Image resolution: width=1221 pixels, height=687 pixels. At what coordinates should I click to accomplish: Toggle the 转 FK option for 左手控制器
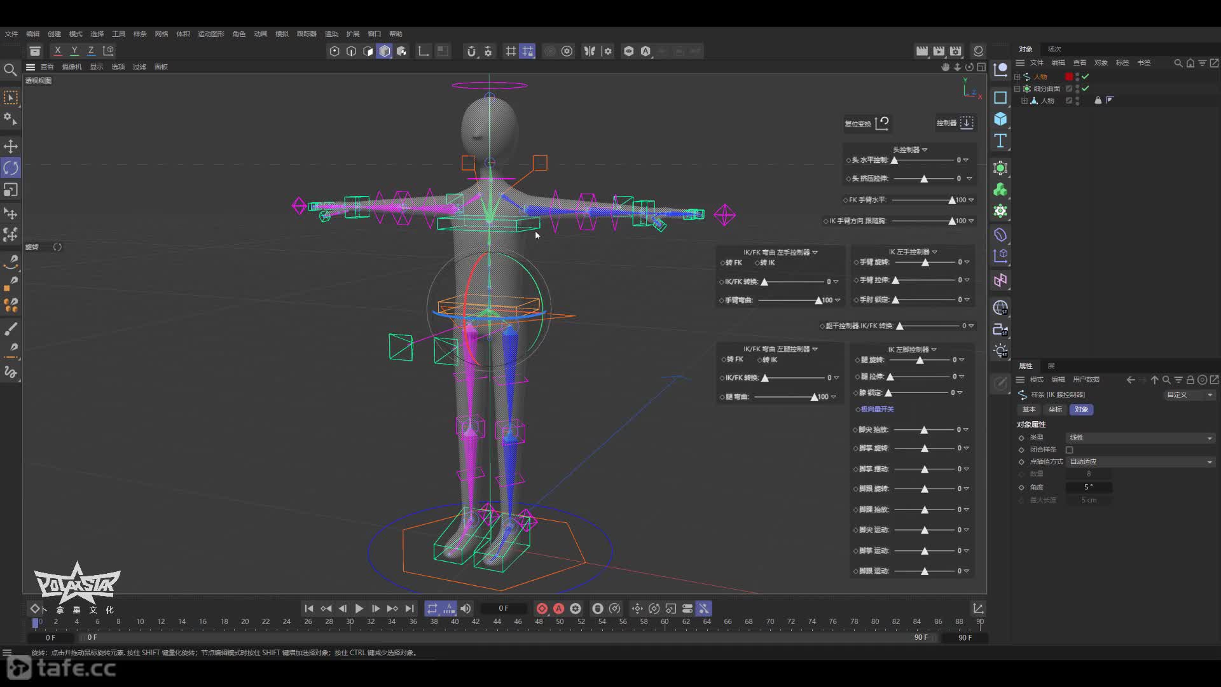click(731, 263)
